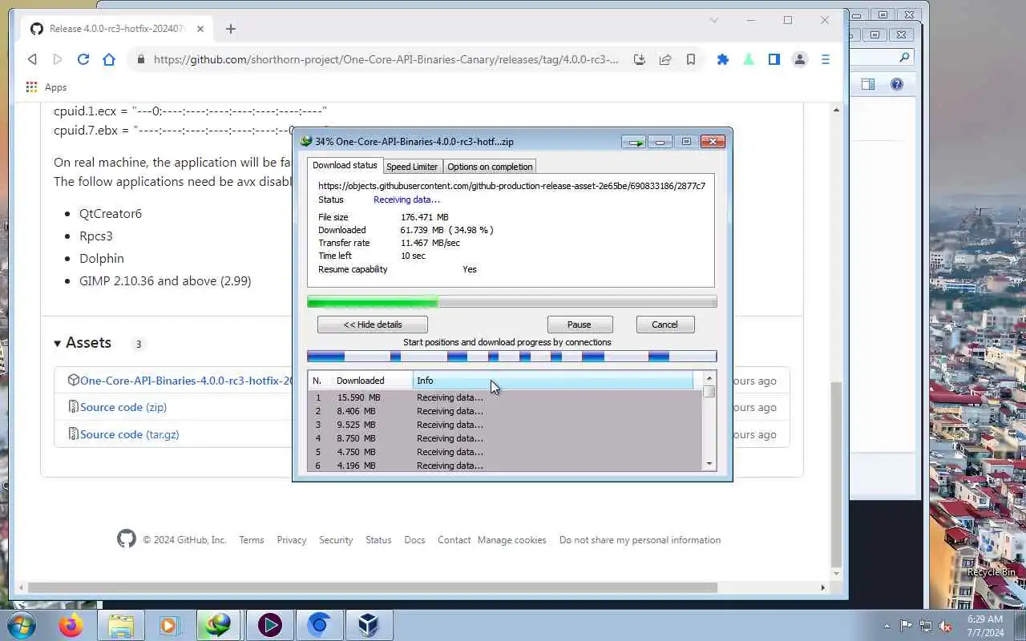This screenshot has height=641, width=1026.
Task: Open the Security footer link
Action: (x=336, y=540)
